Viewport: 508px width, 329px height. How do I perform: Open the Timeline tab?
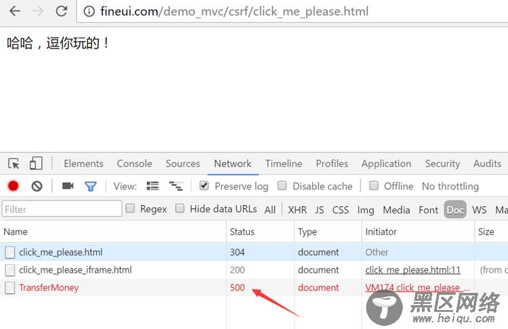click(x=284, y=164)
